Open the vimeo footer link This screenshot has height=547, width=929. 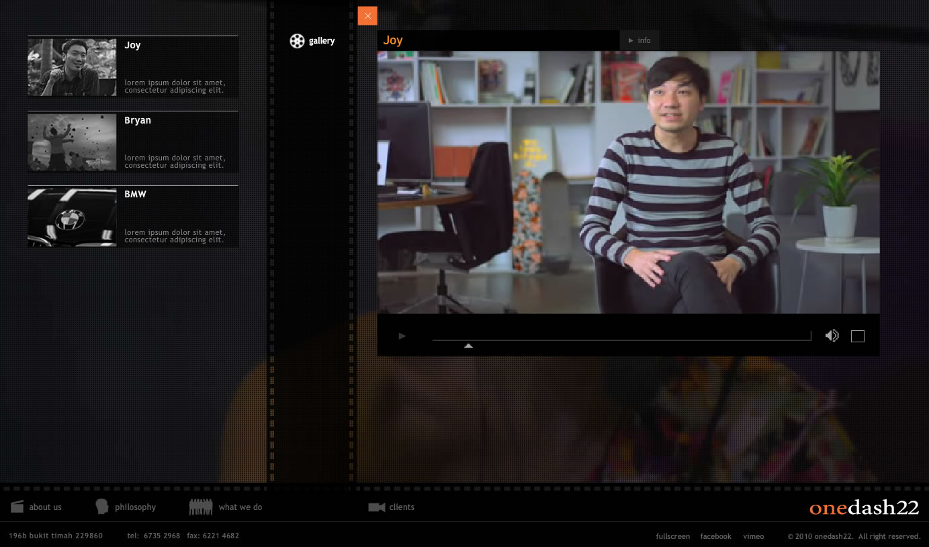pyautogui.click(x=753, y=536)
